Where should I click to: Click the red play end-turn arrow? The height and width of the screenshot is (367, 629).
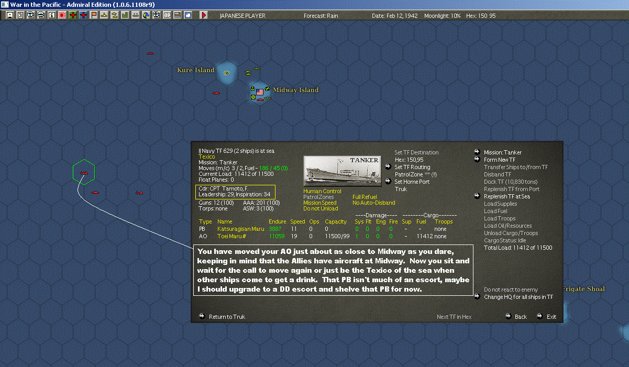coord(204,15)
